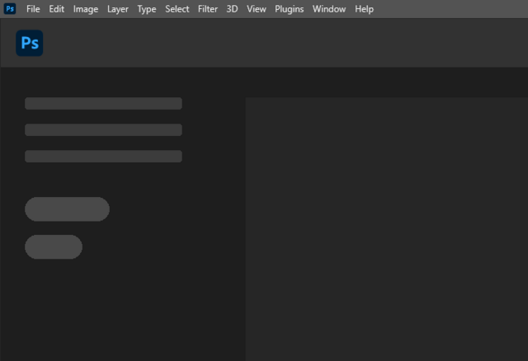Viewport: 528px width, 361px height.
Task: Open the Window menu
Action: pyautogui.click(x=329, y=9)
